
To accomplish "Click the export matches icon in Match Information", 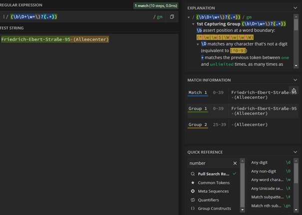I will pos(294,90).
